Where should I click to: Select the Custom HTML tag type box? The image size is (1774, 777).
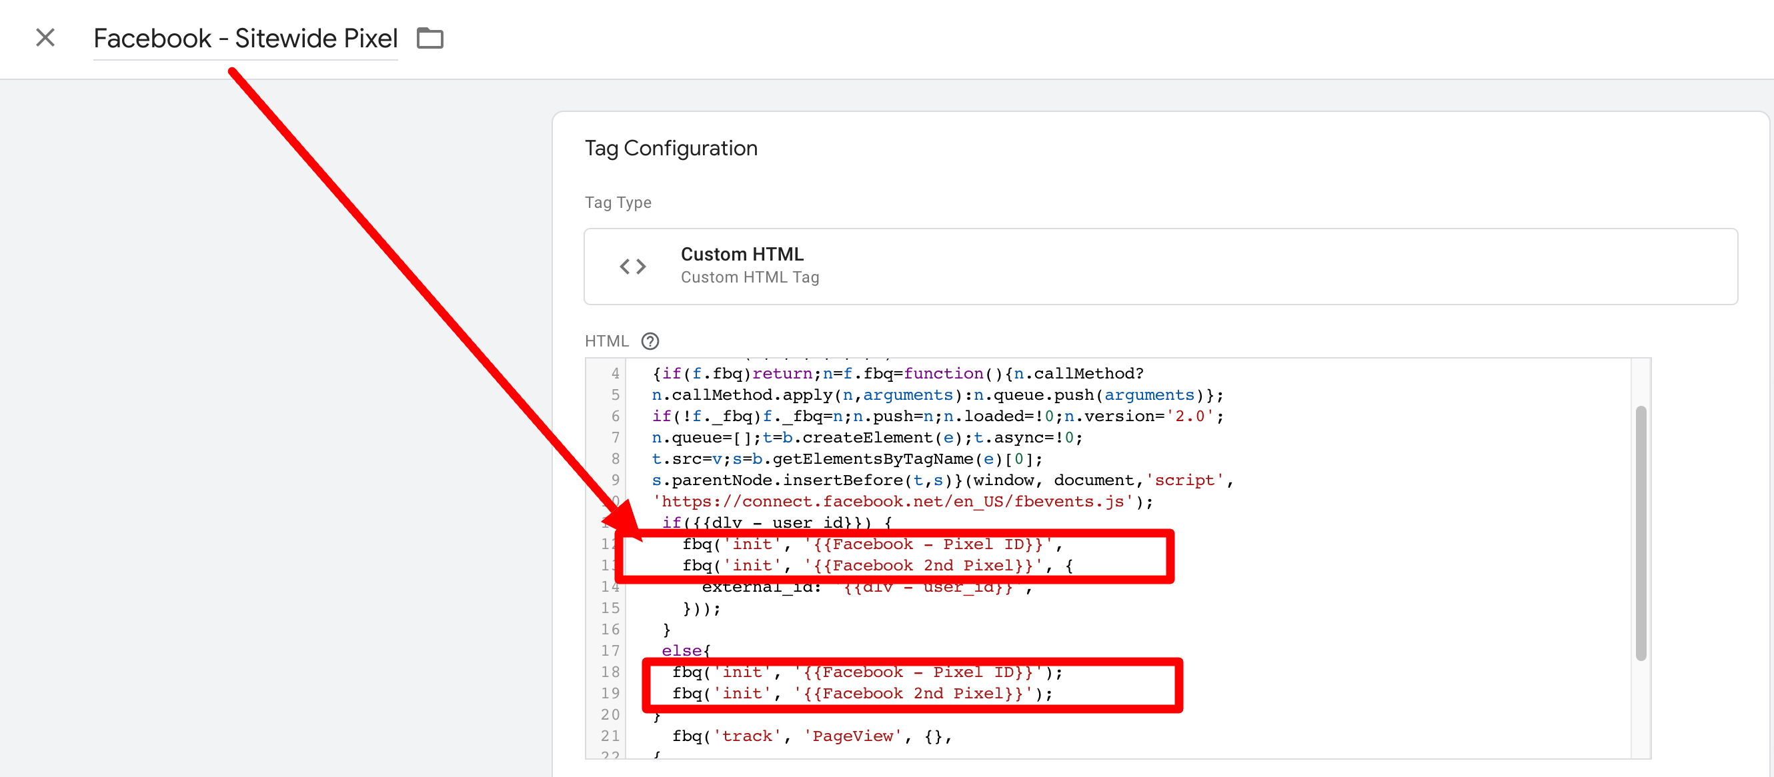[1160, 267]
